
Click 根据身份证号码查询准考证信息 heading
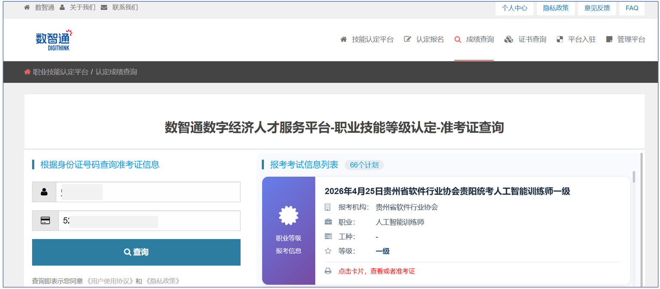point(100,164)
